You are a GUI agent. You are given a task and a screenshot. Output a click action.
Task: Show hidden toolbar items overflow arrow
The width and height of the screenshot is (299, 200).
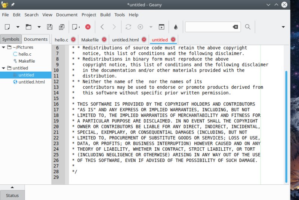click(283, 27)
